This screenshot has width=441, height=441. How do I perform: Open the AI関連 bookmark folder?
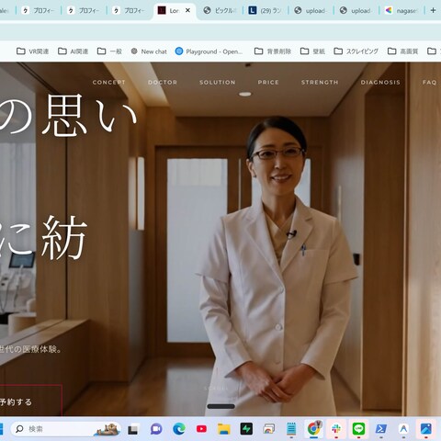coord(73,51)
